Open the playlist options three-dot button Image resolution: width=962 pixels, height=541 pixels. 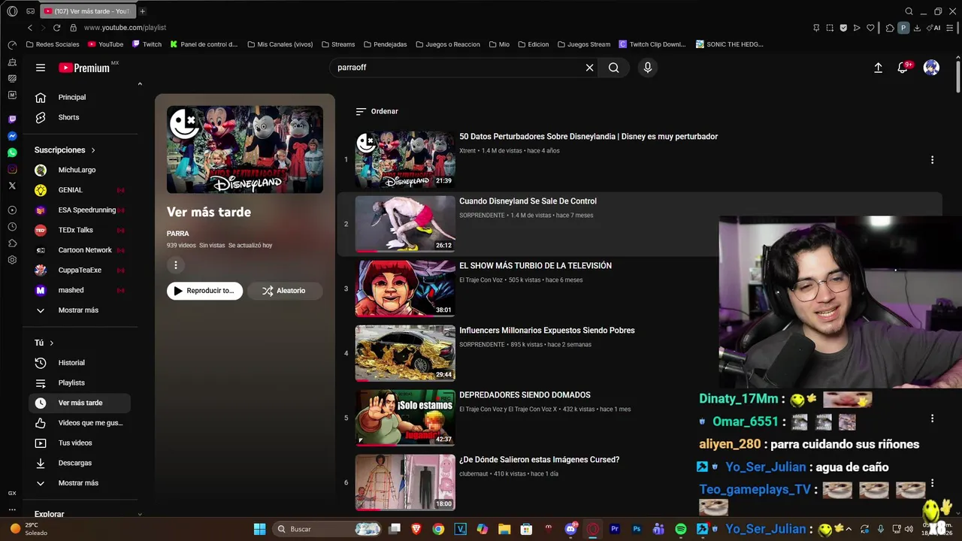click(175, 264)
